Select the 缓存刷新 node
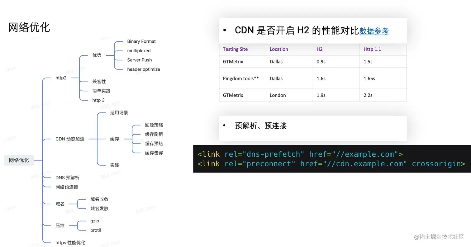This screenshot has height=247, width=471. point(154,134)
